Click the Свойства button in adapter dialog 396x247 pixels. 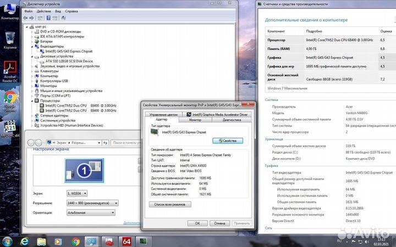tap(228, 141)
